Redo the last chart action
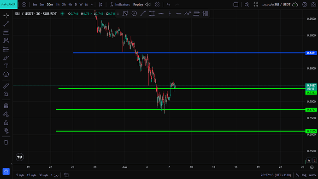This screenshot has width=318, height=179. [x=177, y=5]
